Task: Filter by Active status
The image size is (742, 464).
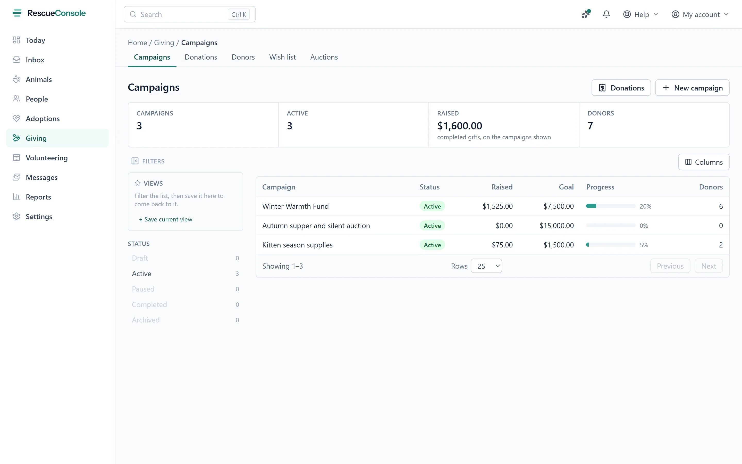Action: [185, 274]
